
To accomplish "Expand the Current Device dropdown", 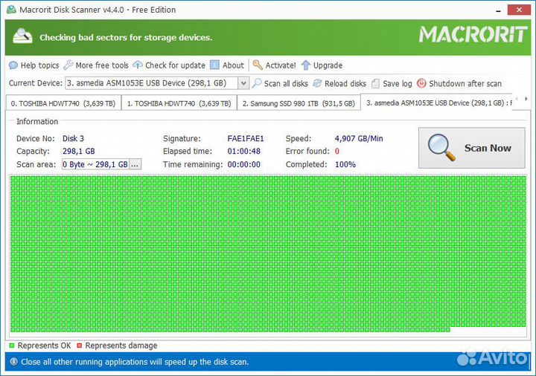I will click(243, 83).
